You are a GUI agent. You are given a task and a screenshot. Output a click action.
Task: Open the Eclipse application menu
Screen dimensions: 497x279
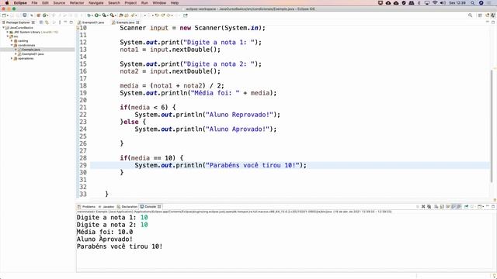(x=20, y=3)
